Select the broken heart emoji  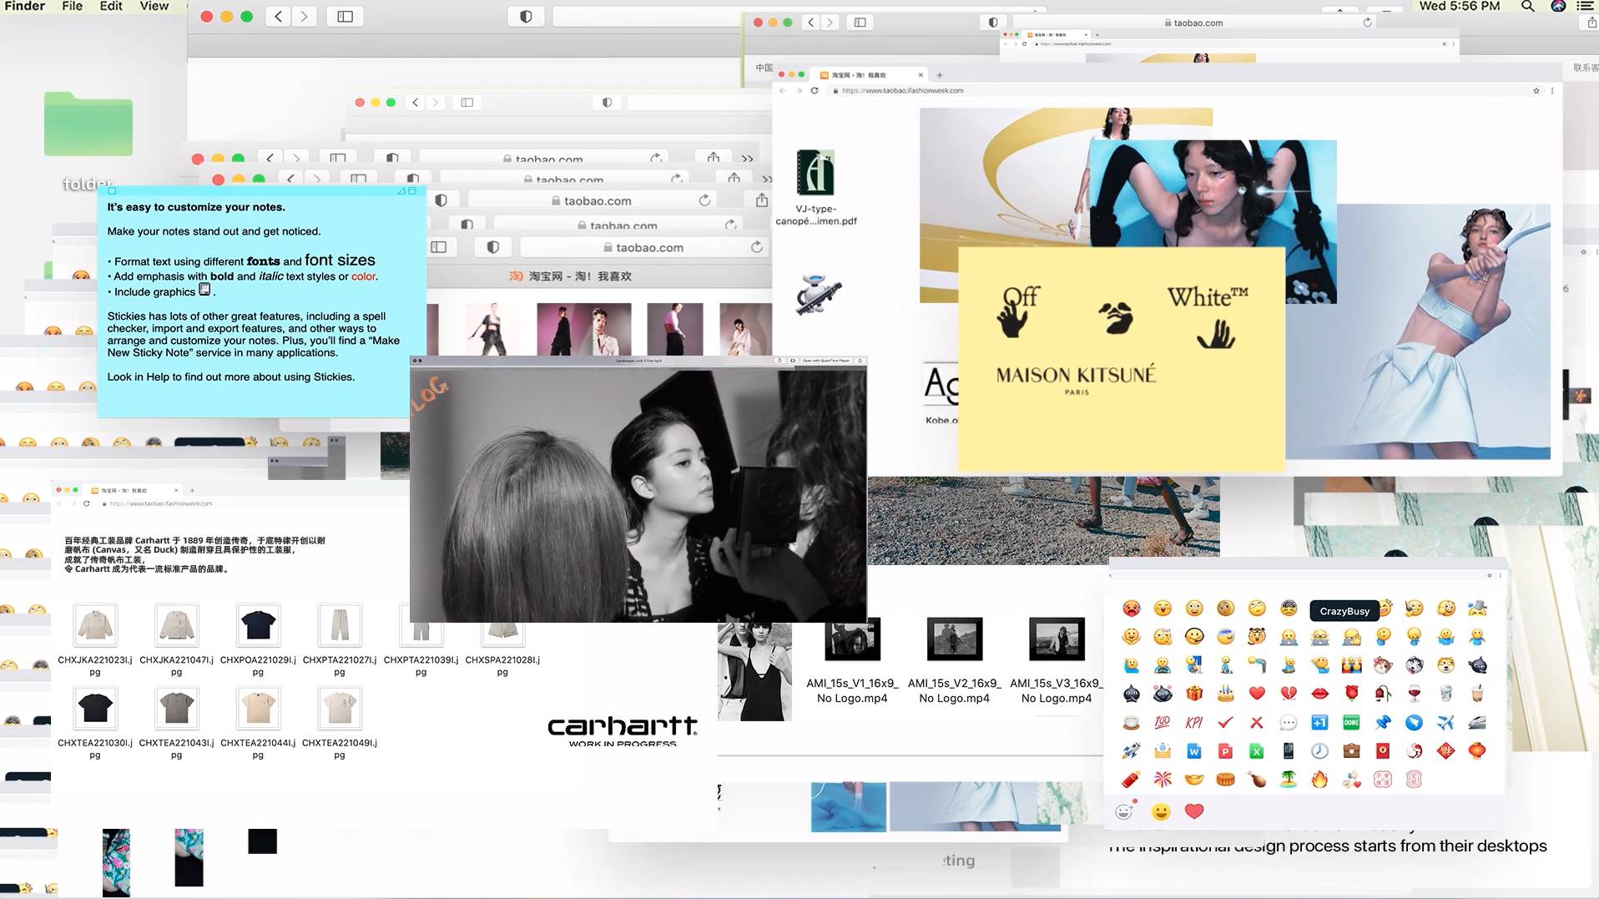(x=1288, y=694)
